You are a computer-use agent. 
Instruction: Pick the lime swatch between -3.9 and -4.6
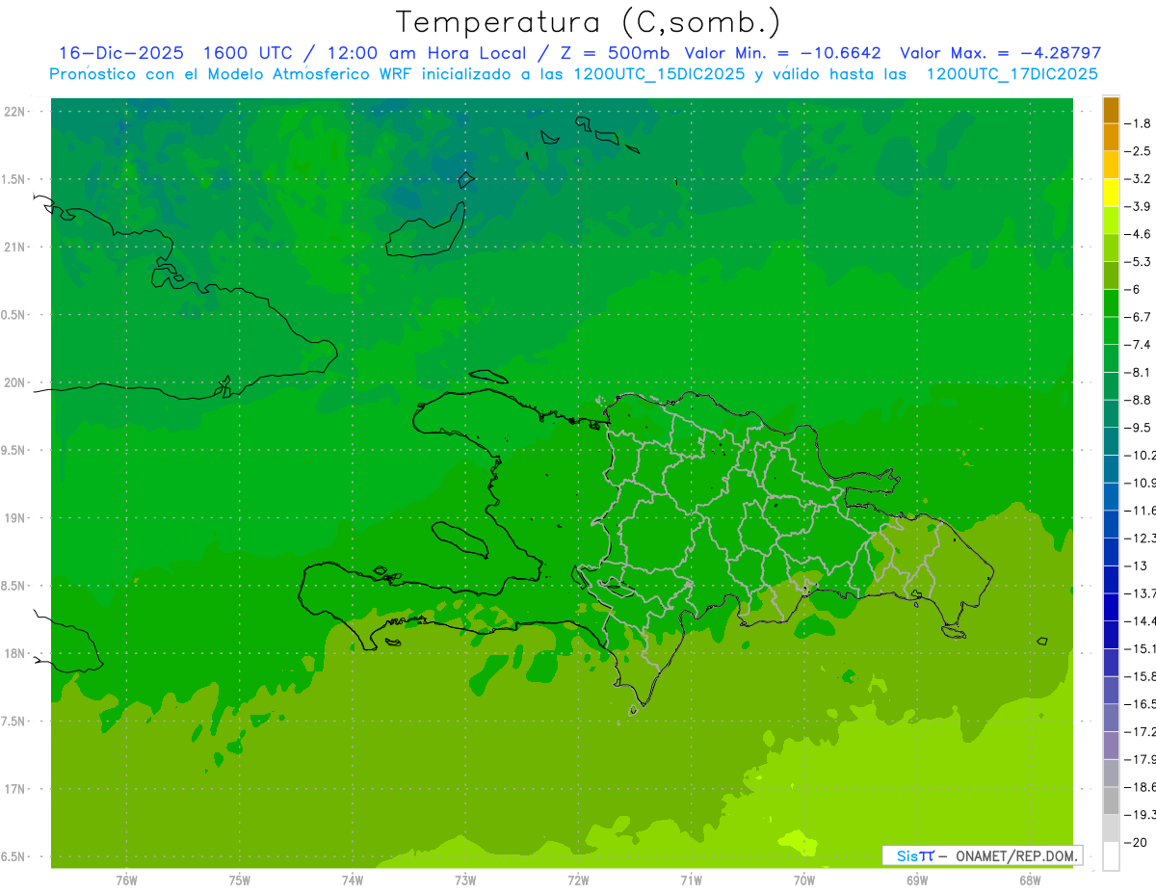pyautogui.click(x=1111, y=221)
